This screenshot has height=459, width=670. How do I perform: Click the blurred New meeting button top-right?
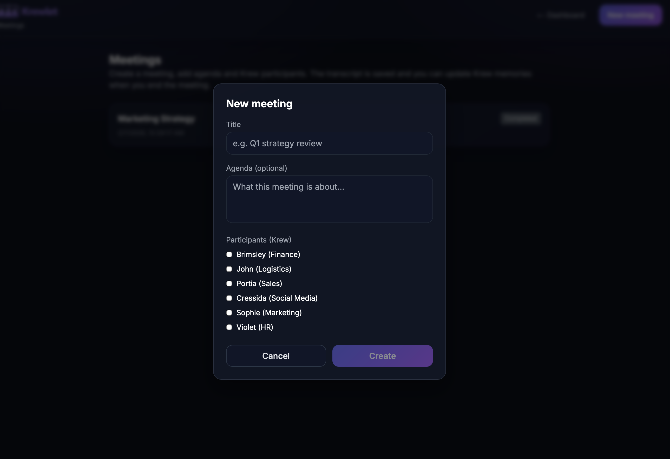pos(630,15)
